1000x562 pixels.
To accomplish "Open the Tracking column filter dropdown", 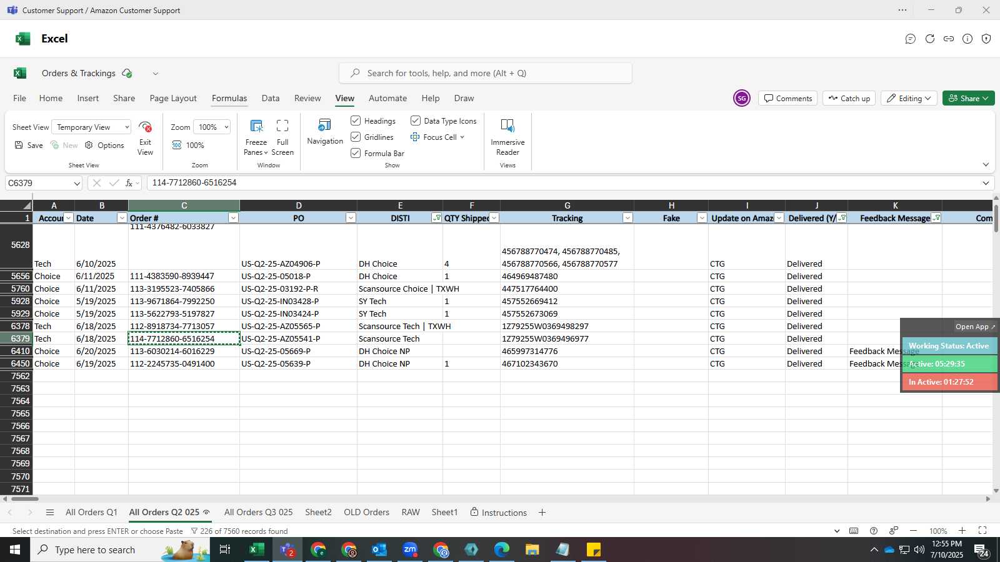I will 627,218.
